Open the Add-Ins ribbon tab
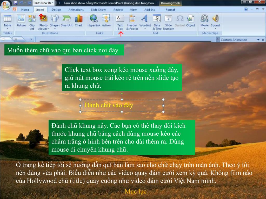266x199 pixels. (149, 10)
